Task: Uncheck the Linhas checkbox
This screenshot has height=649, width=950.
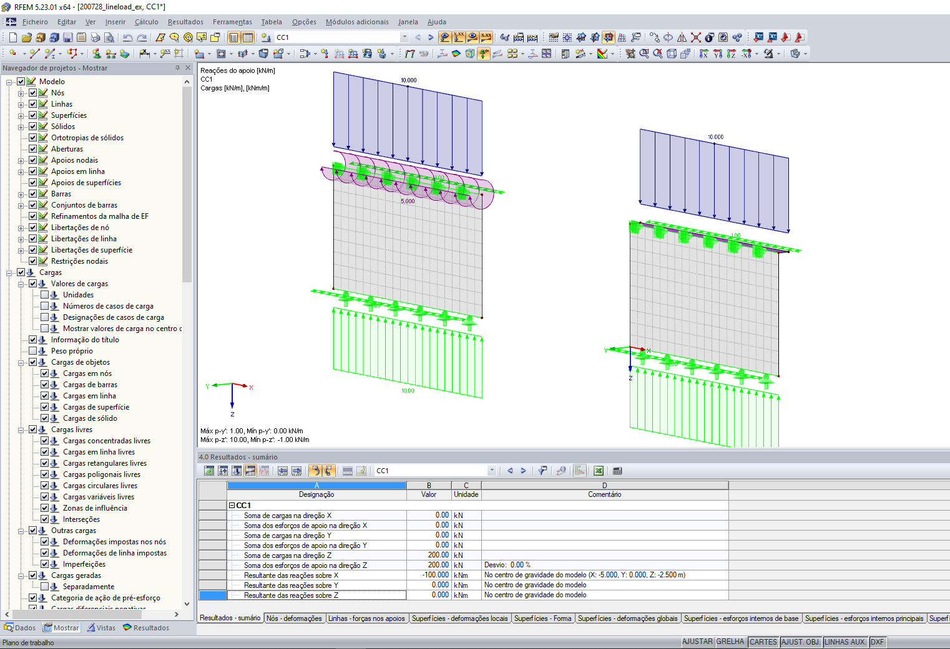Action: pyautogui.click(x=33, y=104)
